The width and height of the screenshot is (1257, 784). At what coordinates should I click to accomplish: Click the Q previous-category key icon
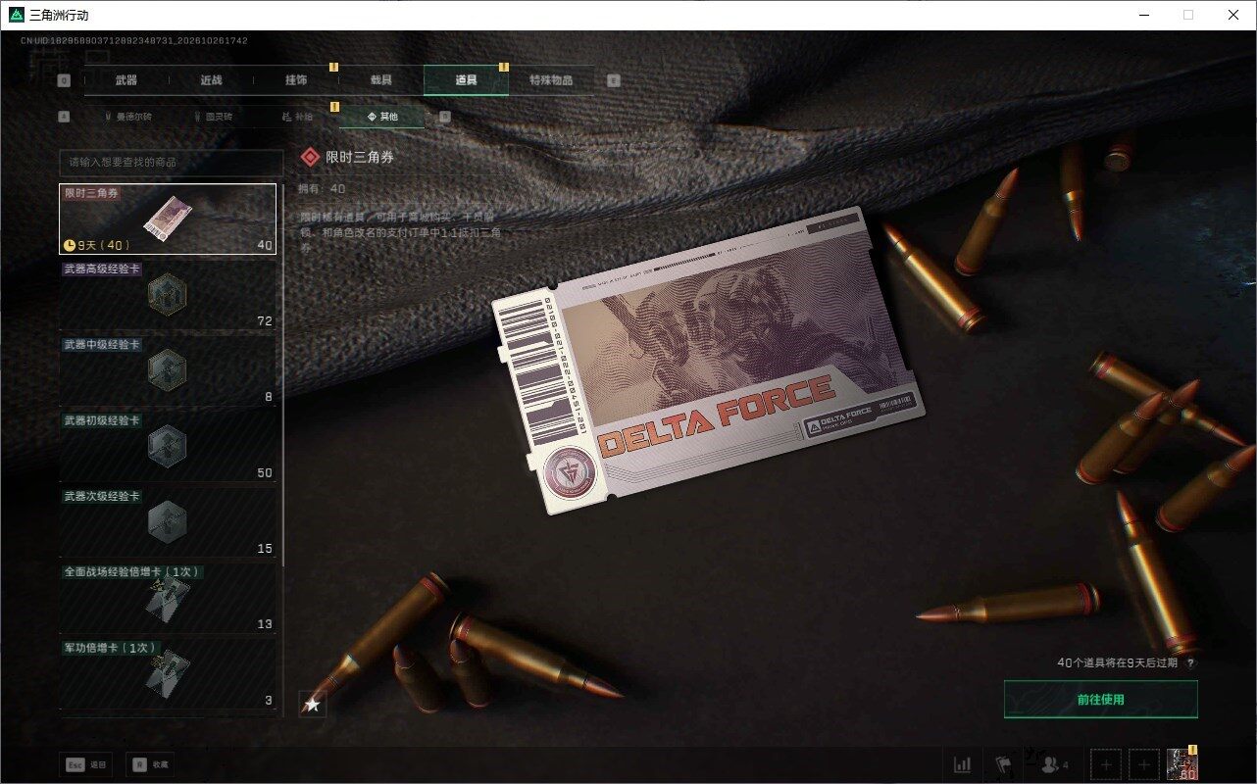(65, 81)
